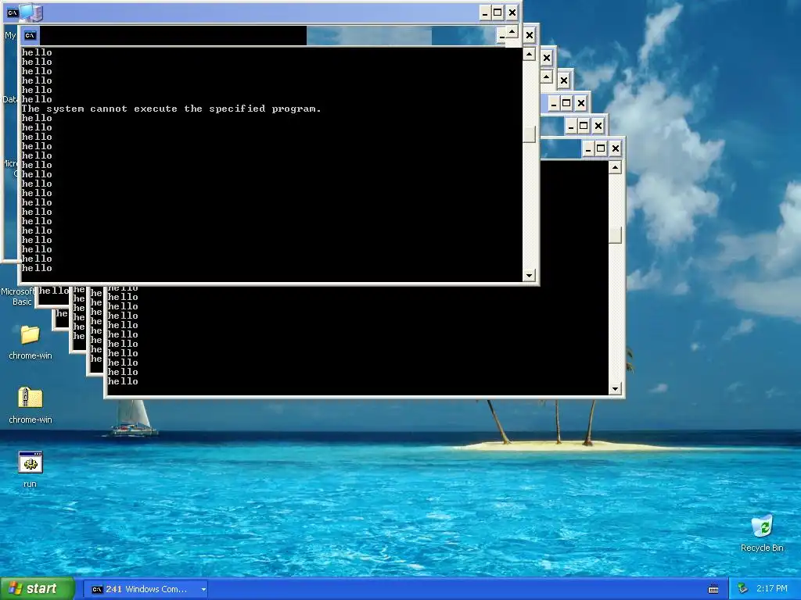Close the lower-right back console window
801x600 pixels.
616,148
